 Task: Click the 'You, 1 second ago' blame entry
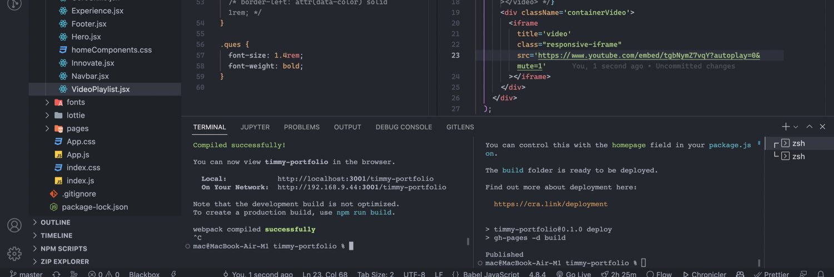click(257, 274)
